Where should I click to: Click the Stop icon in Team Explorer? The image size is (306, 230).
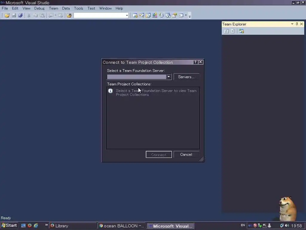[232, 31]
